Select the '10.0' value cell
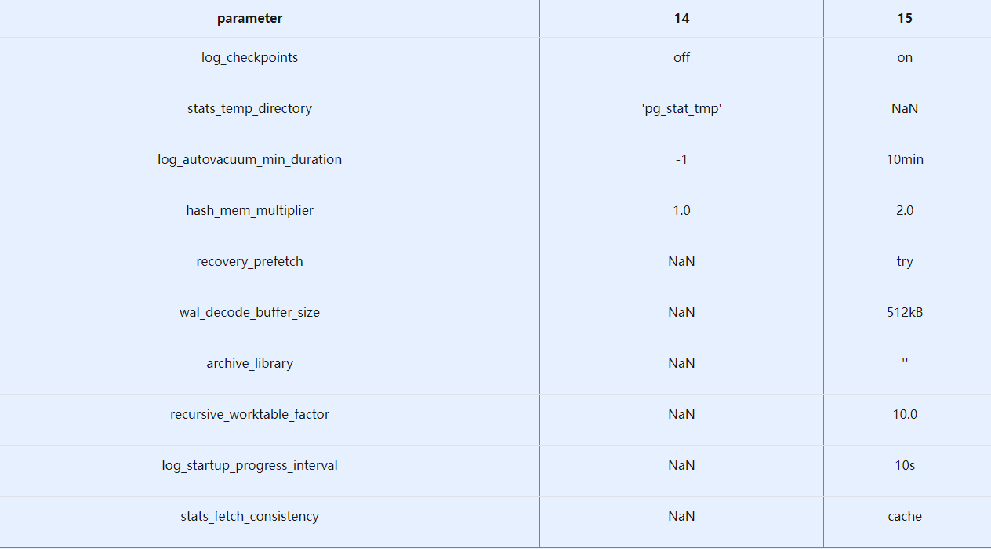Viewport: 991px width, 549px height. [x=905, y=414]
